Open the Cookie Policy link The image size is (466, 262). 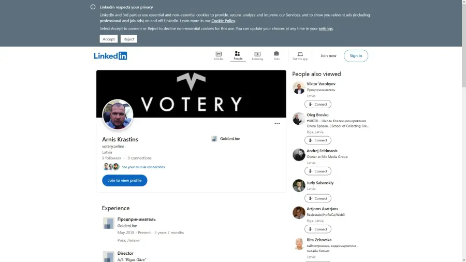(223, 21)
